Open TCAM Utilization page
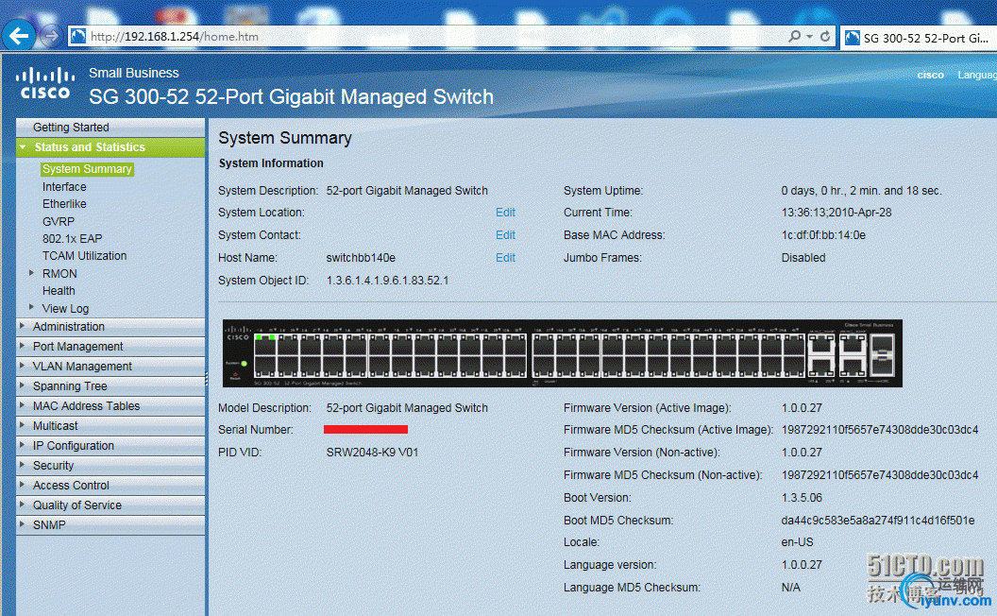 point(85,256)
